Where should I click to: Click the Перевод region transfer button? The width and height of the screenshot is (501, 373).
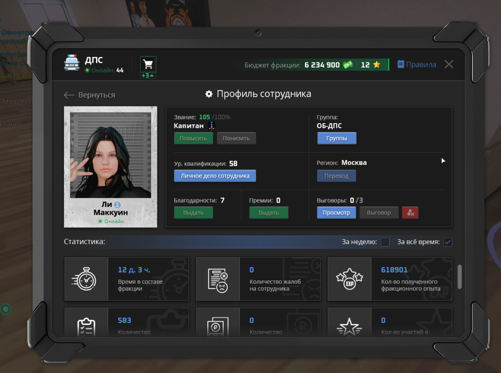point(336,176)
